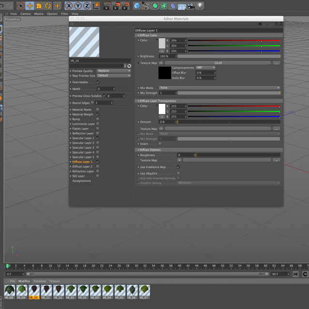Screen dimensions: 309x309
Task: Disable the Specular Layer 1 checkbox
Action: 98,138
